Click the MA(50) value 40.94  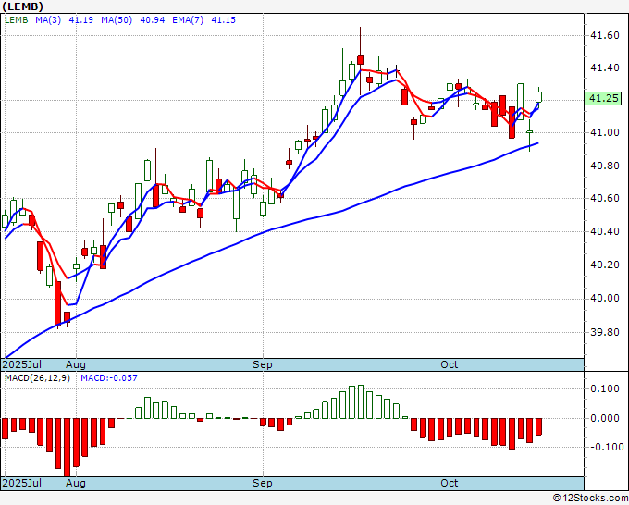click(152, 20)
